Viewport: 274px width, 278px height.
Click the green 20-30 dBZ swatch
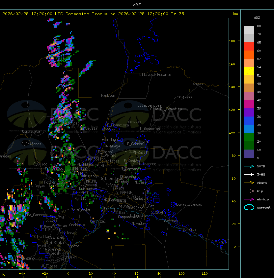tap(249, 137)
